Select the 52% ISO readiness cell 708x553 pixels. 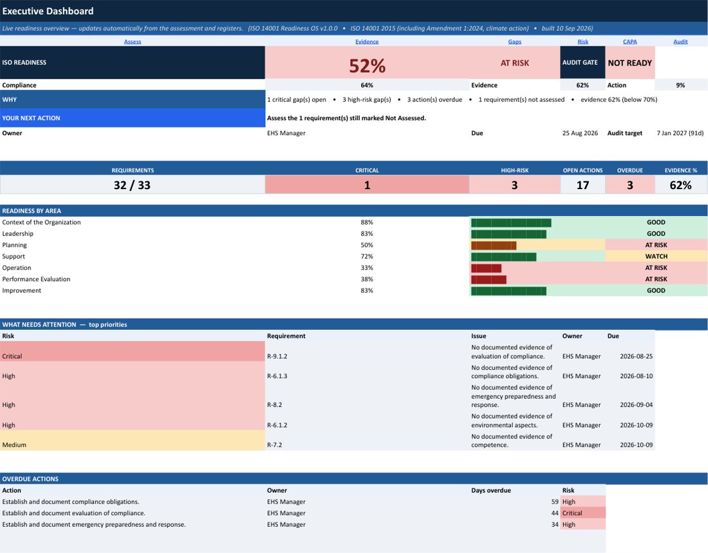click(367, 63)
